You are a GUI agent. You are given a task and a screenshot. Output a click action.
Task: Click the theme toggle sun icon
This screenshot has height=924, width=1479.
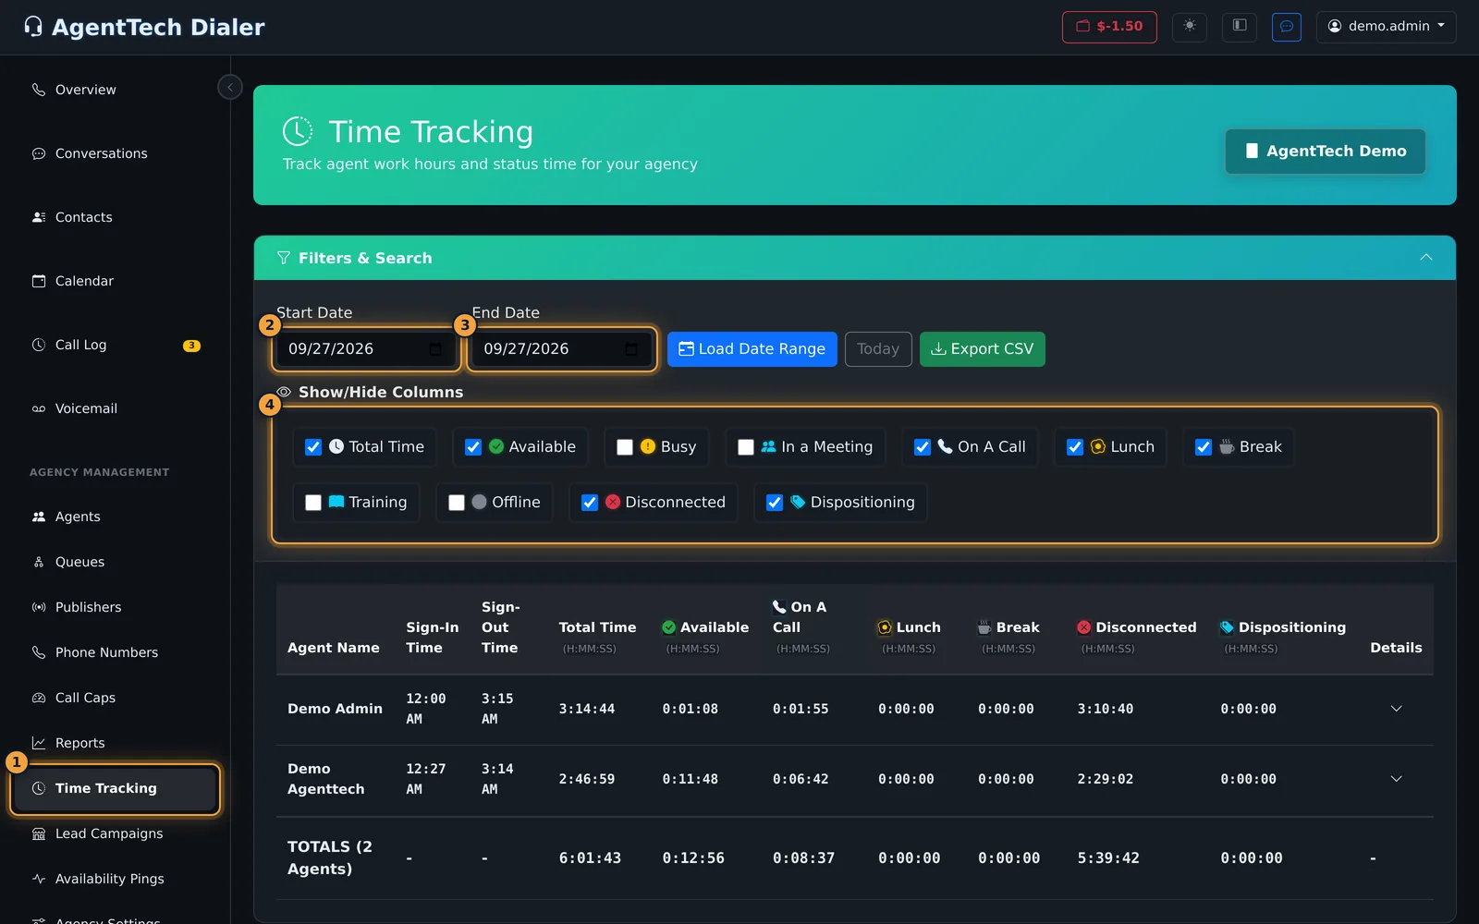point(1190,26)
